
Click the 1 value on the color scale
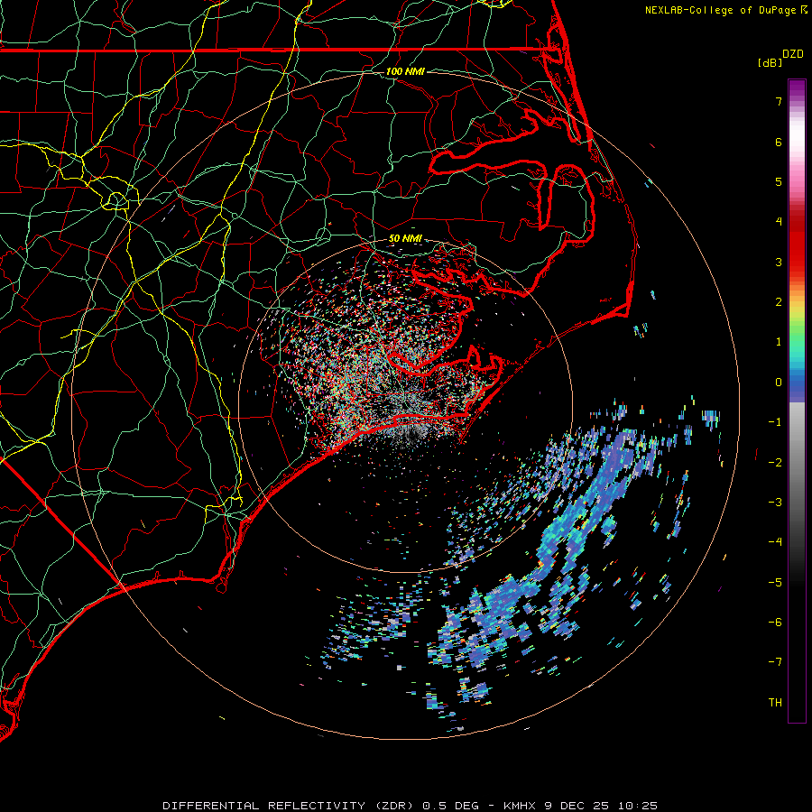pyautogui.click(x=779, y=342)
